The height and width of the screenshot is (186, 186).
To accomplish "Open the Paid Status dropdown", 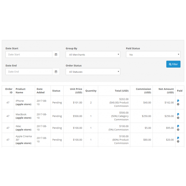I will tap(153, 54).
